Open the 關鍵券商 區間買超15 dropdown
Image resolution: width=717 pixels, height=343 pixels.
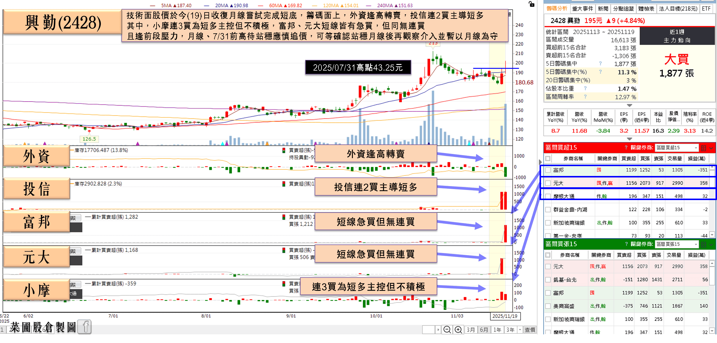pyautogui.click(x=696, y=148)
